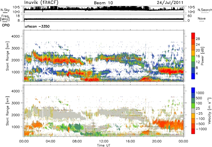Click the "Inuvik (fitACF)" plot title

pyautogui.click(x=41, y=3)
